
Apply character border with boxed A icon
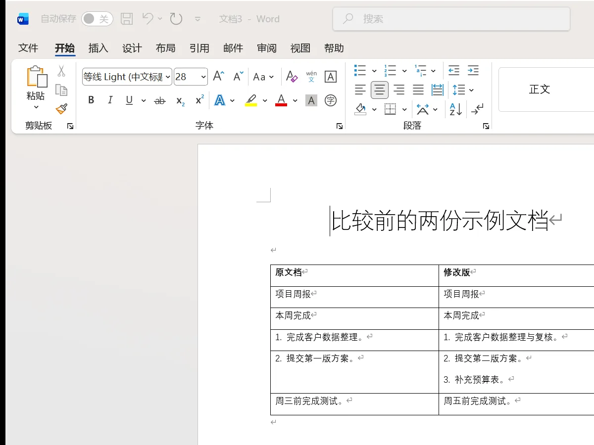pyautogui.click(x=331, y=77)
